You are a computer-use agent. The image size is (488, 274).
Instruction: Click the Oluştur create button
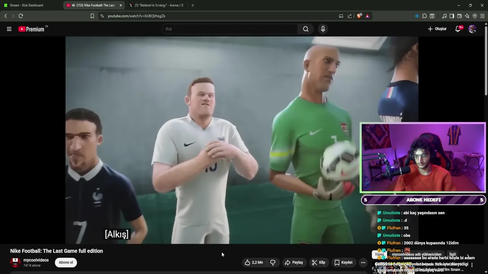click(437, 29)
